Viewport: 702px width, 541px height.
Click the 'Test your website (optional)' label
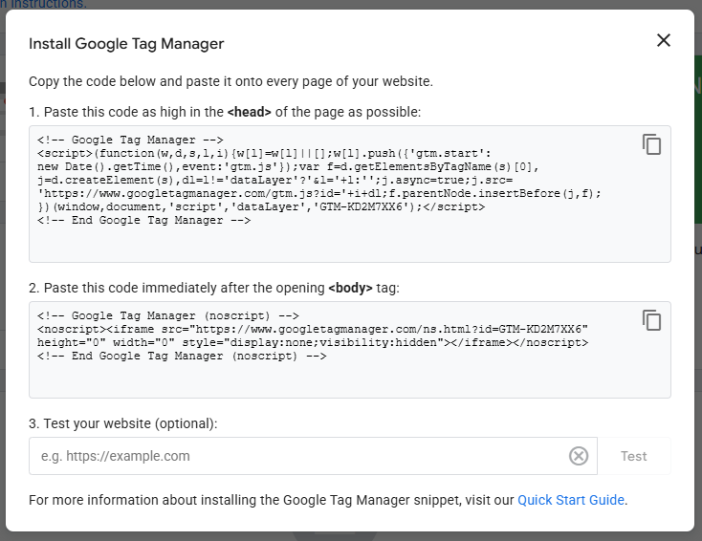(123, 423)
